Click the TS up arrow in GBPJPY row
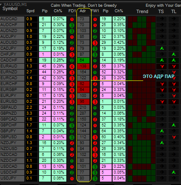The height and width of the screenshot is (185, 181). click(162, 131)
